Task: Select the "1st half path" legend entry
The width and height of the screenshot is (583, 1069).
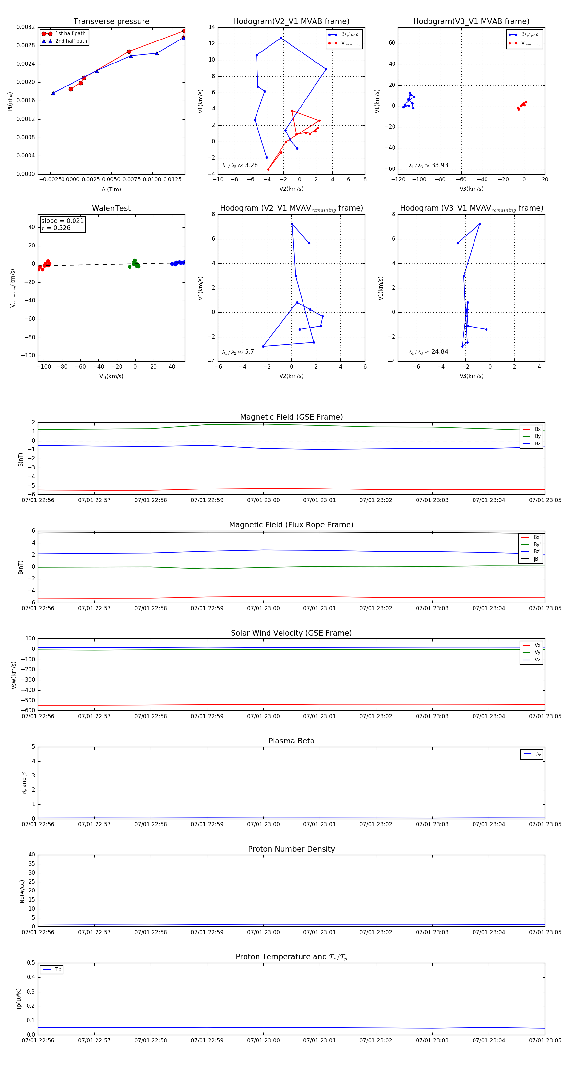Action: (64, 34)
